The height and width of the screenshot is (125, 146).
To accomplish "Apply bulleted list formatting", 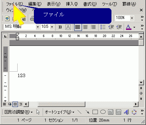I will (x=103, y=27).
